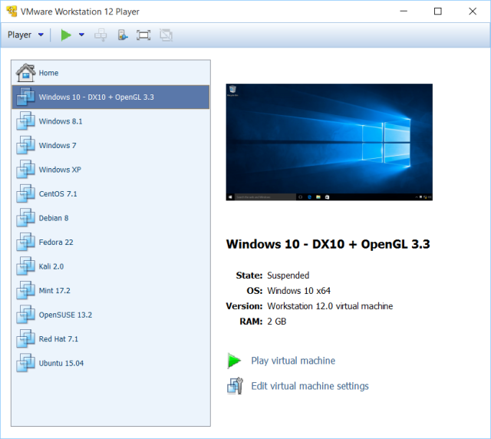The width and height of the screenshot is (491, 439).
Task: Click the Red Hat 7.1 VM icon
Action: (x=26, y=338)
